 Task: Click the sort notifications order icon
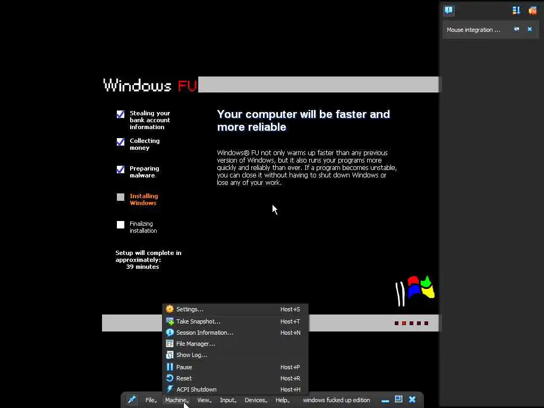coord(516,11)
